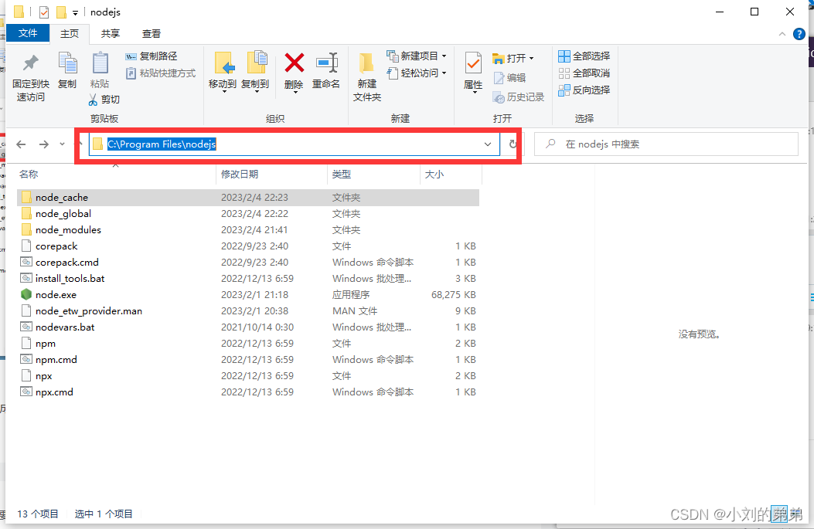This screenshot has height=529, width=814.
Task: Pin folder to Quick access
Action: [x=31, y=76]
